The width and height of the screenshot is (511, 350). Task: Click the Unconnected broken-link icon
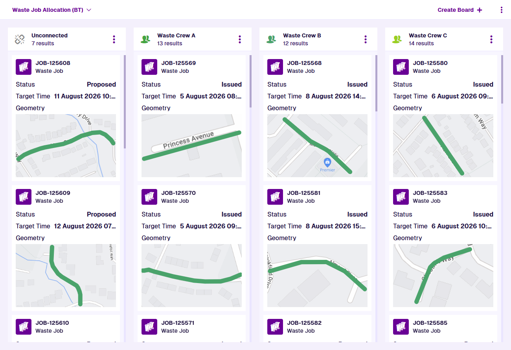pyautogui.click(x=20, y=39)
